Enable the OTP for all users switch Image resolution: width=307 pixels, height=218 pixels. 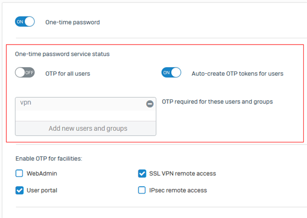pyautogui.click(x=24, y=72)
